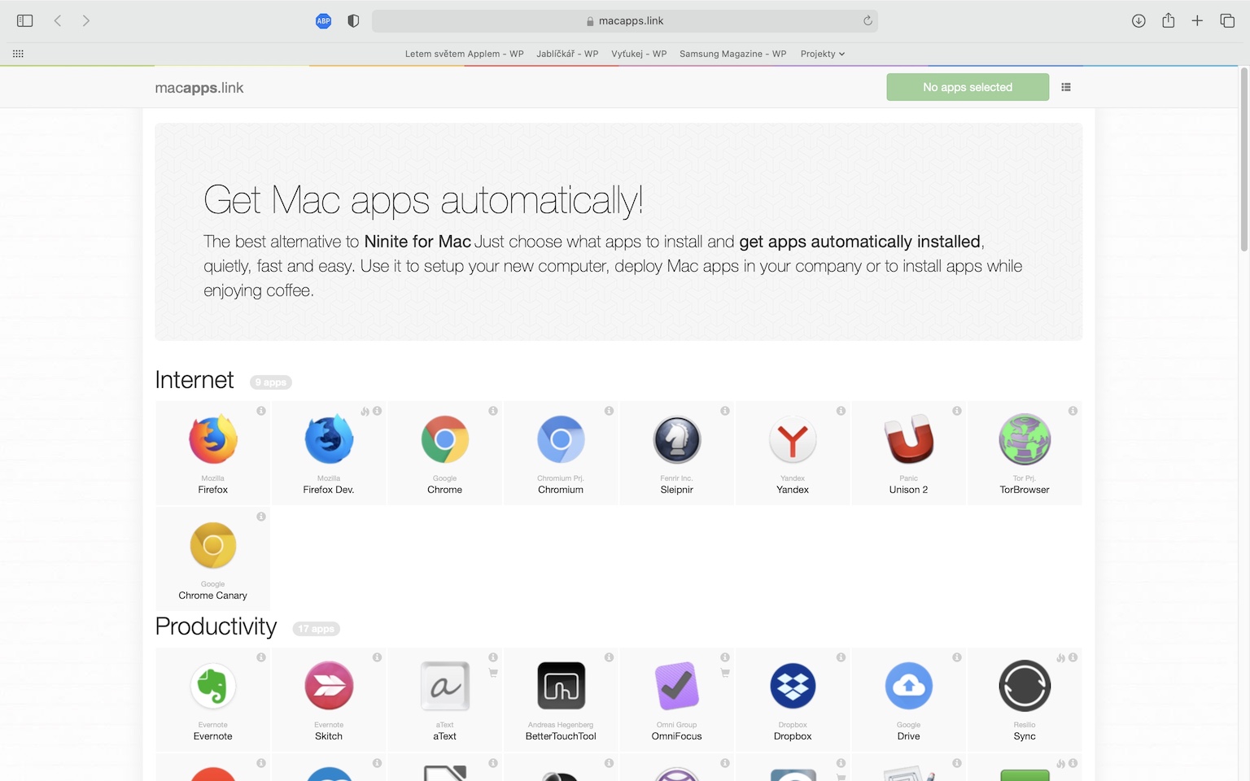Show info for Evernote tile
The image size is (1250, 781).
click(261, 657)
